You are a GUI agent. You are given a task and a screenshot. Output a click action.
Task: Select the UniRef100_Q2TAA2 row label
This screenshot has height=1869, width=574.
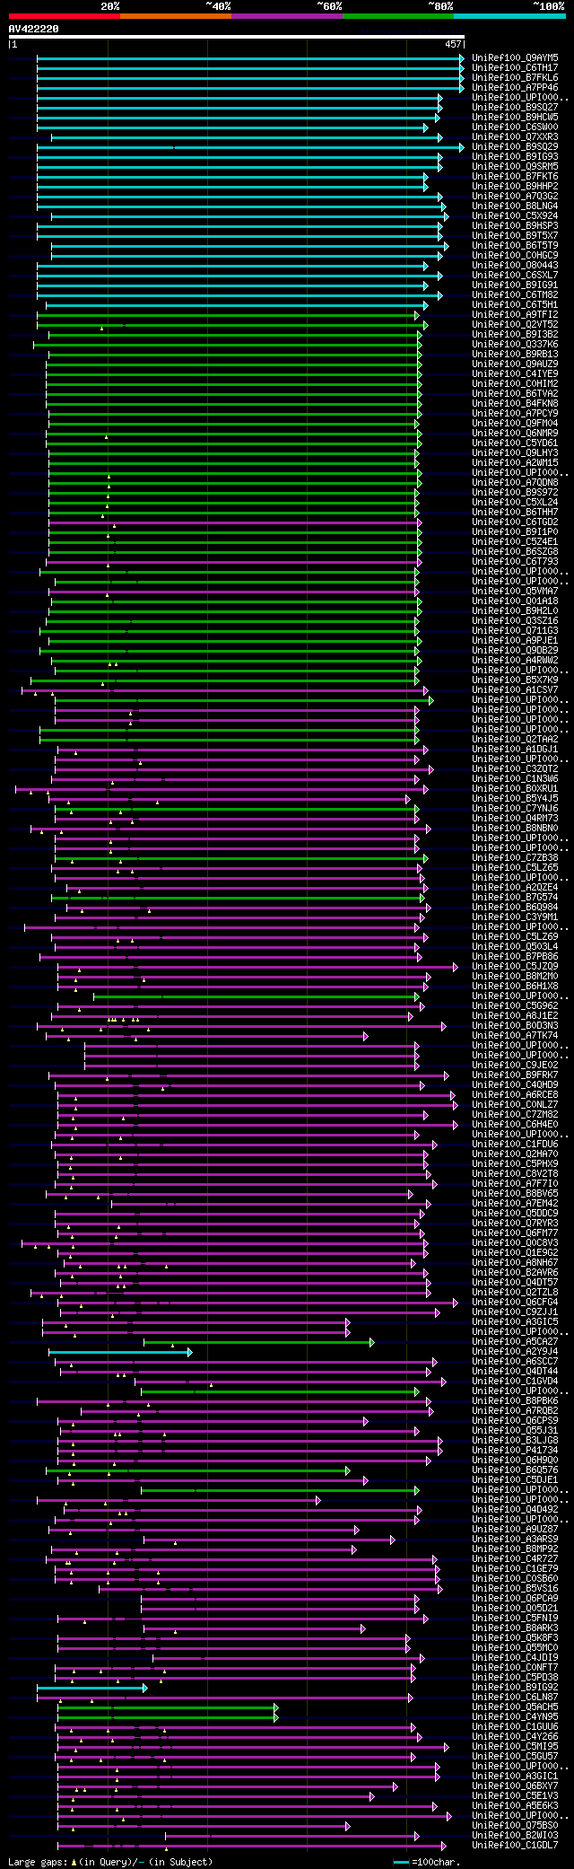click(x=515, y=739)
